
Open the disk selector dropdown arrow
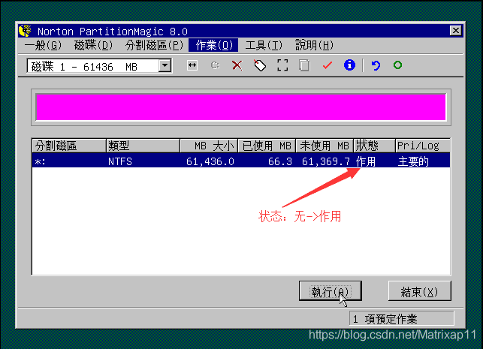click(x=165, y=65)
